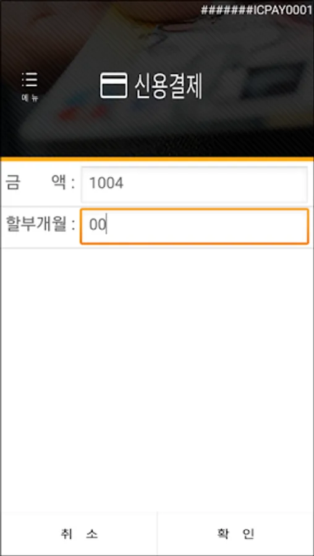
Task: Click the credit card icon beside 신용결제
Action: point(114,85)
